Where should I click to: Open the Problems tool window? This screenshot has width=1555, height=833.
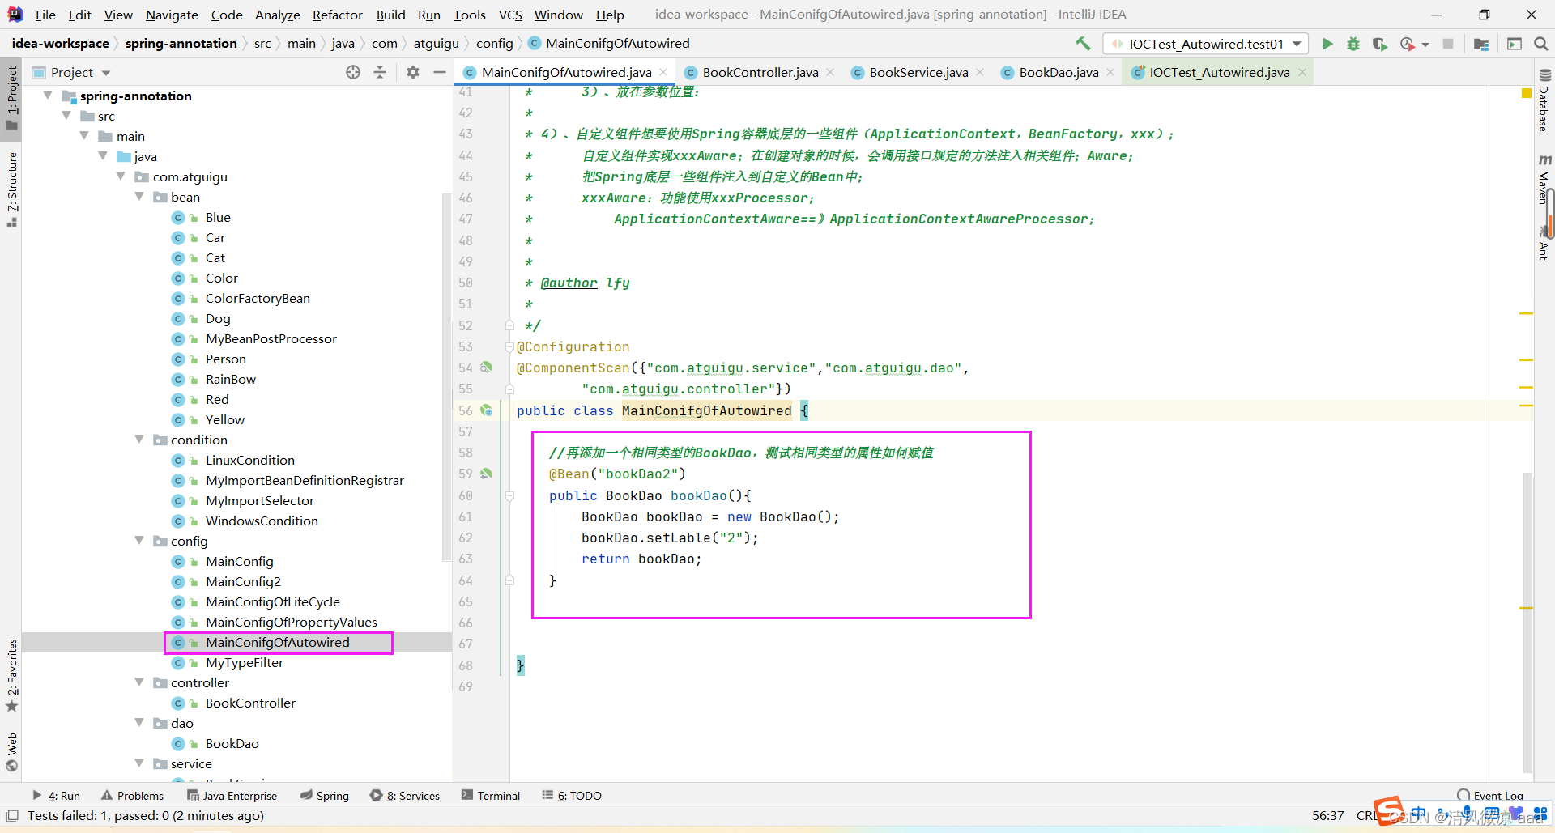132,796
